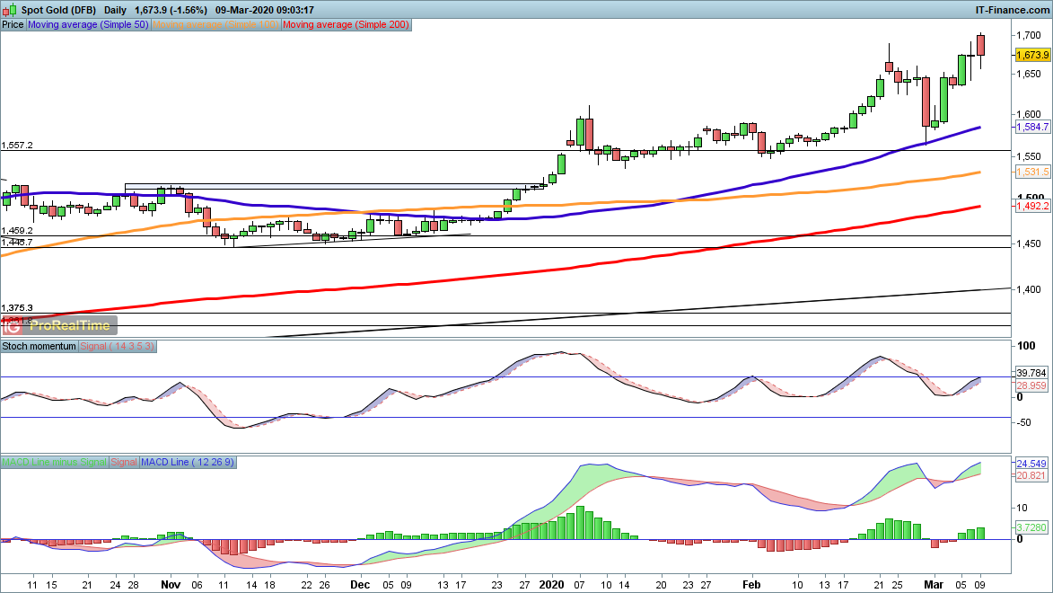Click the Daily timeframe text
1053x593 pixels.
tap(116, 10)
